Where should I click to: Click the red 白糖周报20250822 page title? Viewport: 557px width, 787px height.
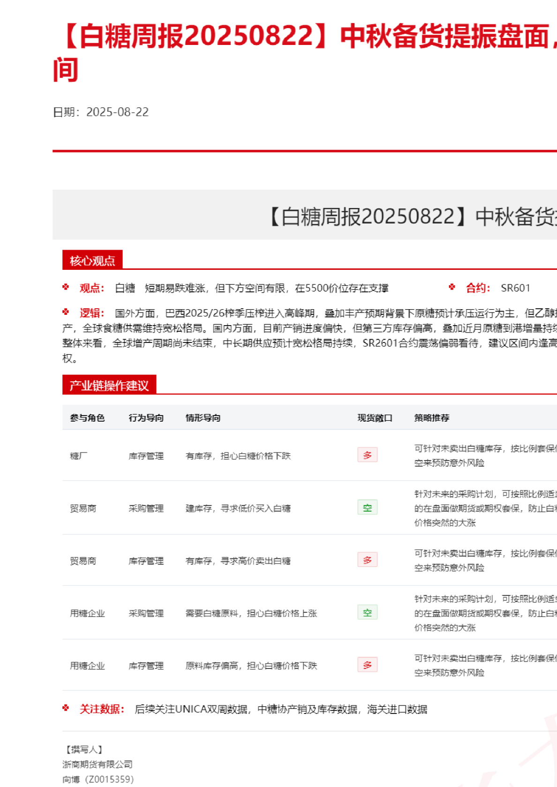point(305,37)
